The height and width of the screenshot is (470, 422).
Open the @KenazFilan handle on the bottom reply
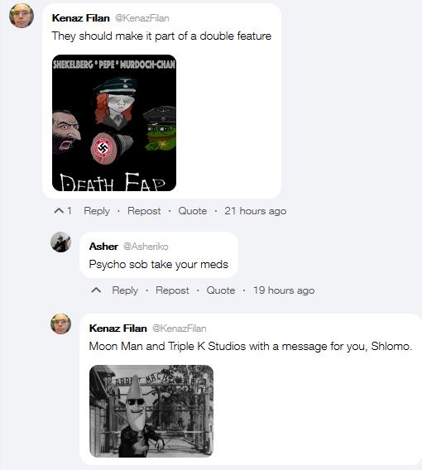(180, 329)
